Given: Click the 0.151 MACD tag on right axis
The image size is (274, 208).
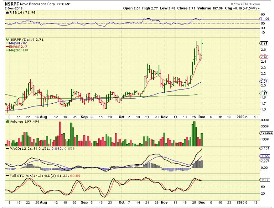Looking at the screenshot, I should click(265, 148).
